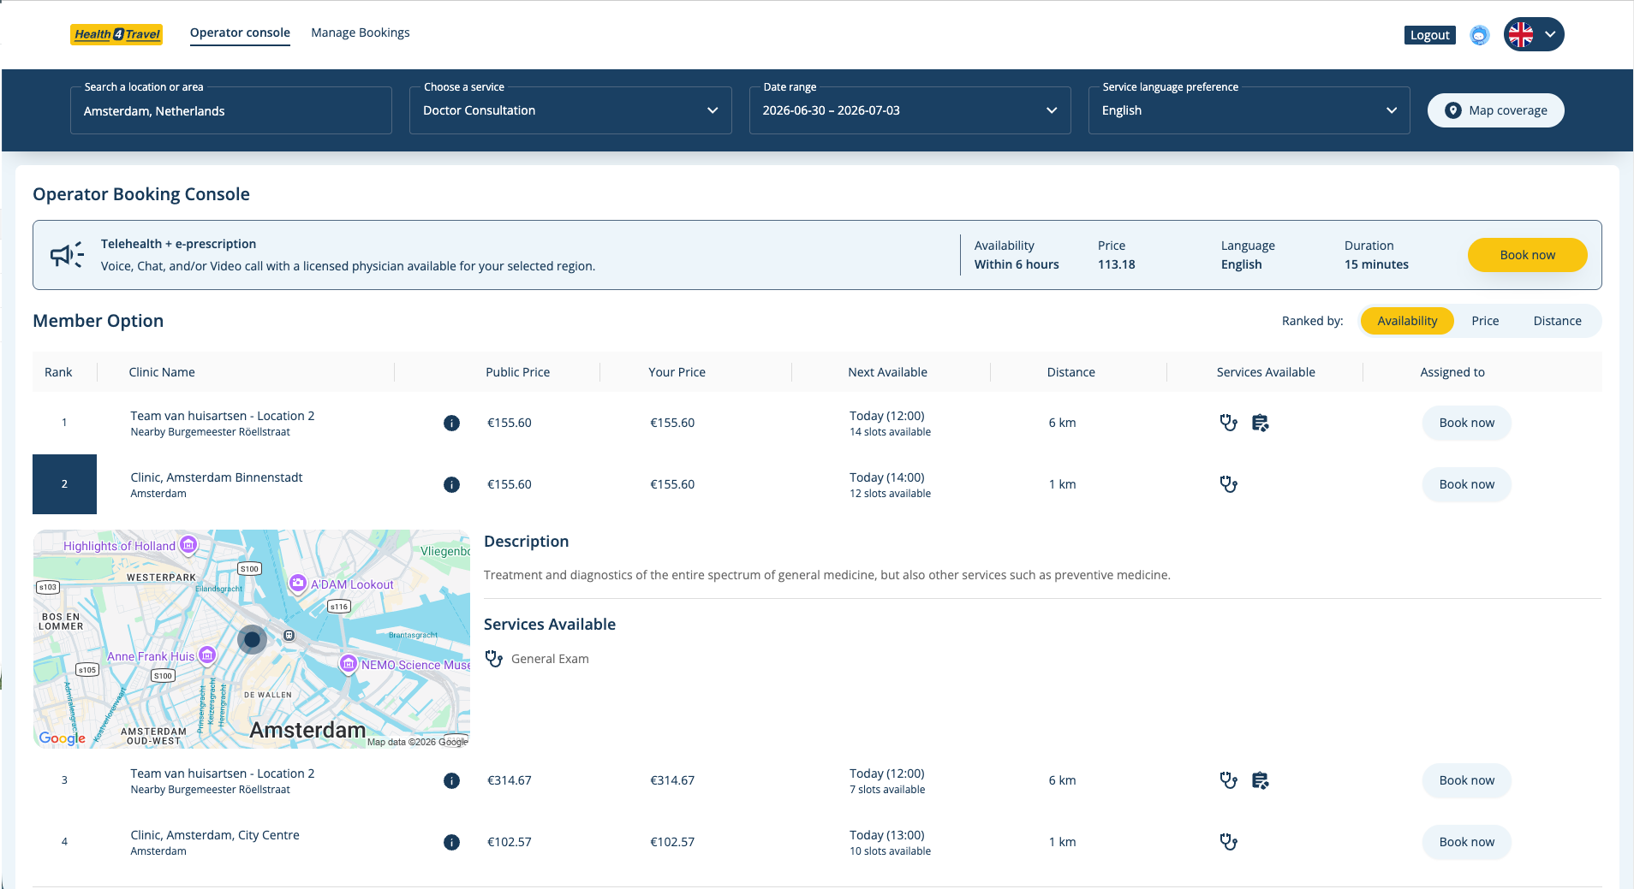
Task: Open the Date range dropdown
Action: (909, 110)
